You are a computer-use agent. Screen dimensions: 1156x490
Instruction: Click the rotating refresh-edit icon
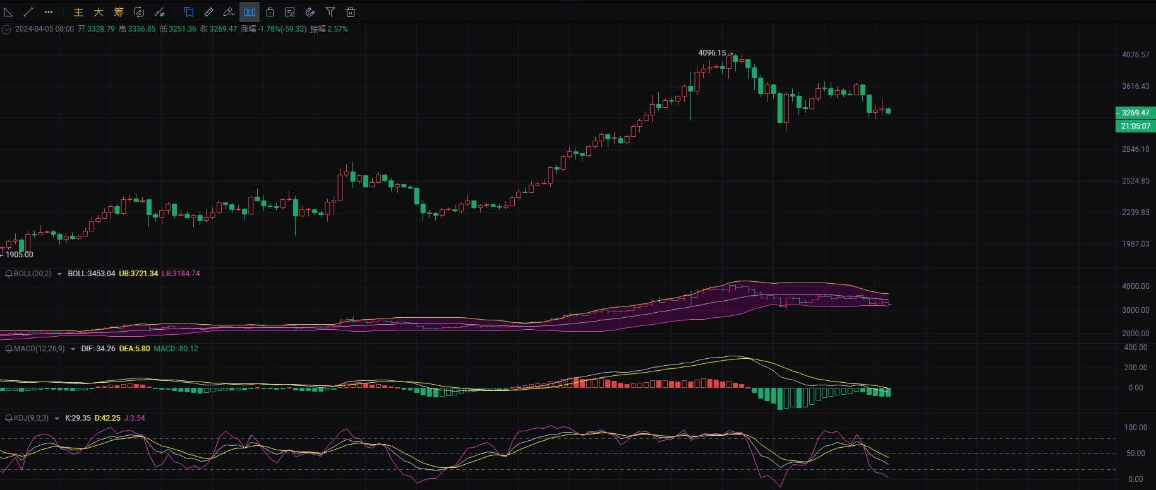[x=139, y=12]
